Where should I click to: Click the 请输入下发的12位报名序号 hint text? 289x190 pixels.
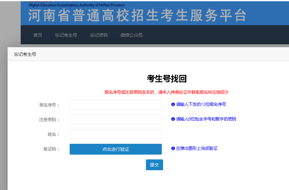(x=201, y=105)
